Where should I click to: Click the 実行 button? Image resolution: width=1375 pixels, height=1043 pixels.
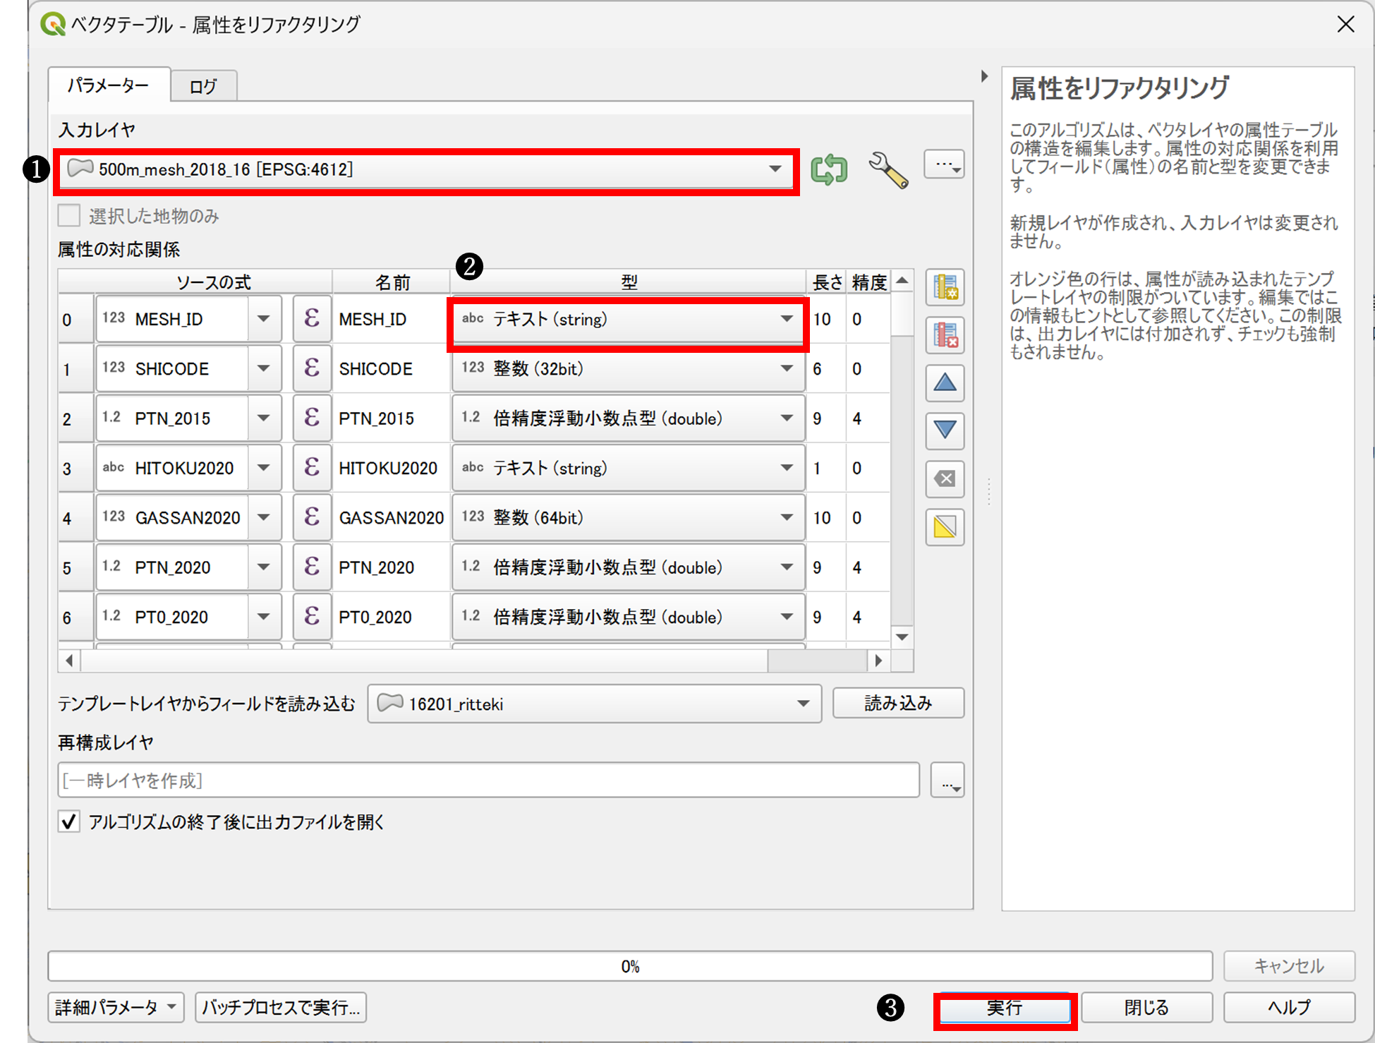tap(1004, 1007)
